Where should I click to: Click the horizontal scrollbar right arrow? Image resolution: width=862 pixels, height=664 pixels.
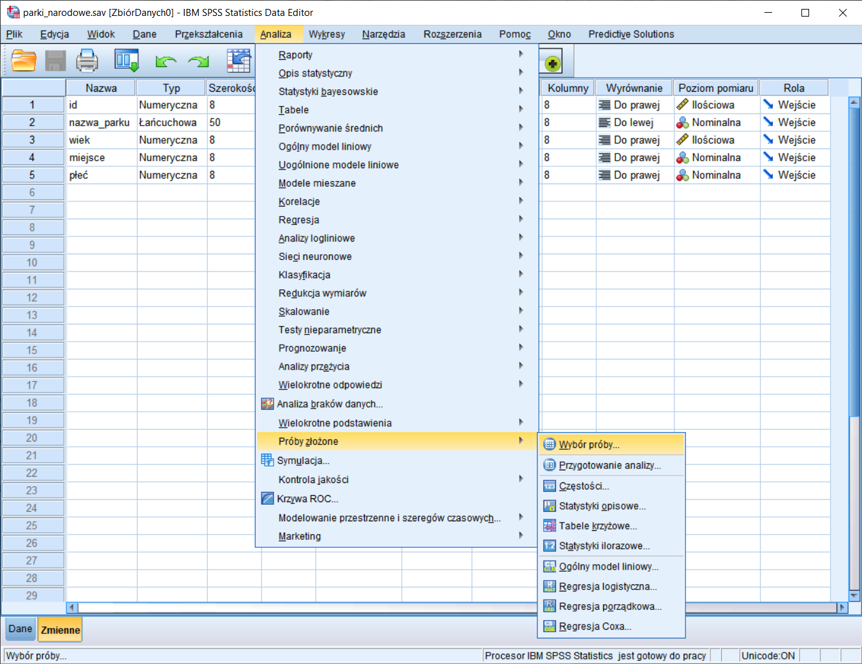coord(842,607)
